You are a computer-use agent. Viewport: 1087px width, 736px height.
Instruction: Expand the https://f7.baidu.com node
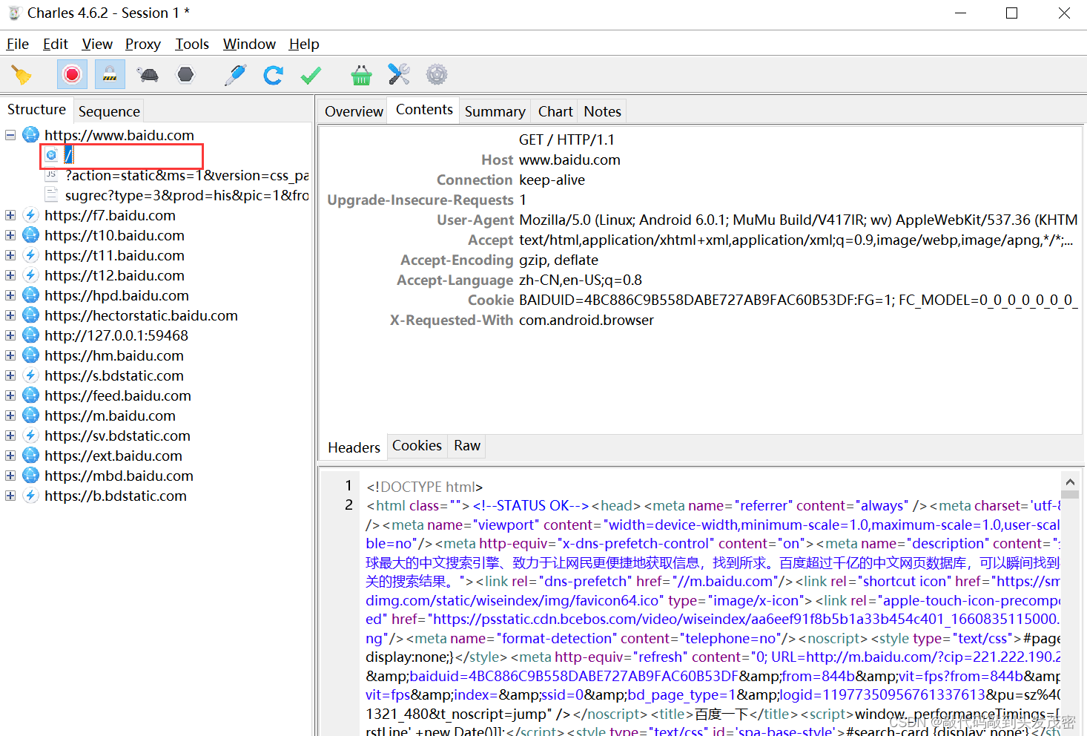[10, 215]
